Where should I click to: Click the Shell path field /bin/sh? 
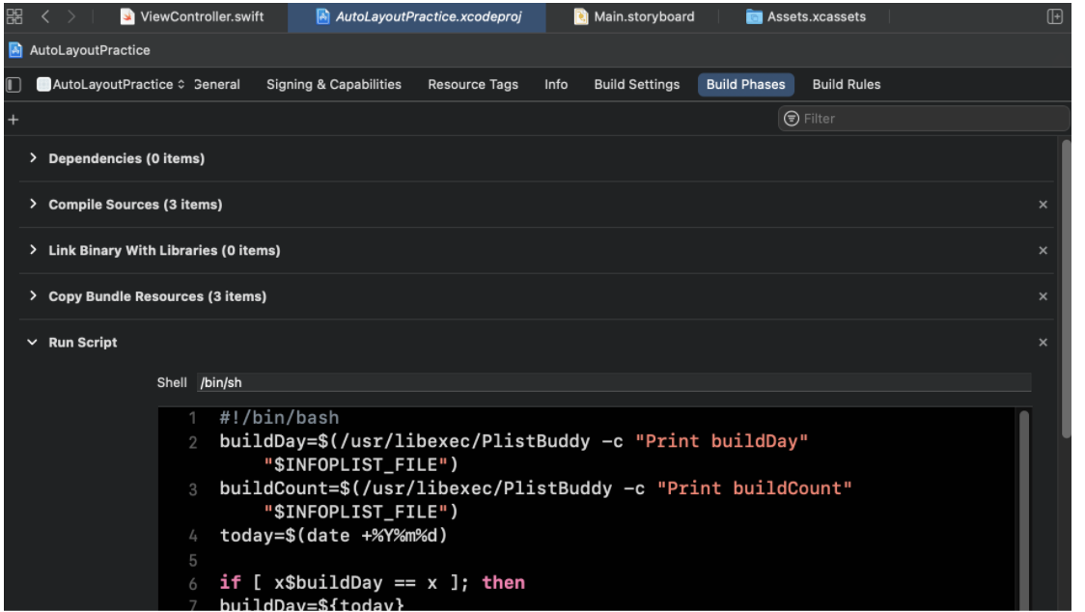614,382
